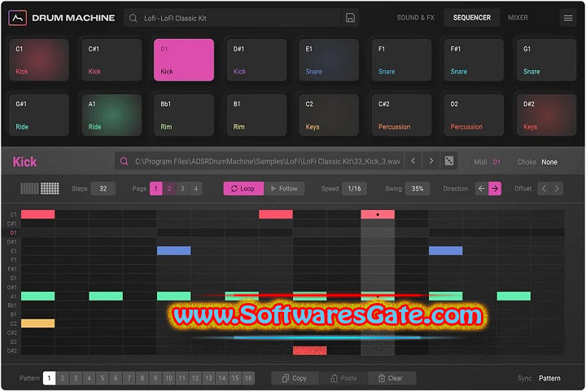Toggle the Loop button
Screen dimensions: 586x391
(x=243, y=189)
